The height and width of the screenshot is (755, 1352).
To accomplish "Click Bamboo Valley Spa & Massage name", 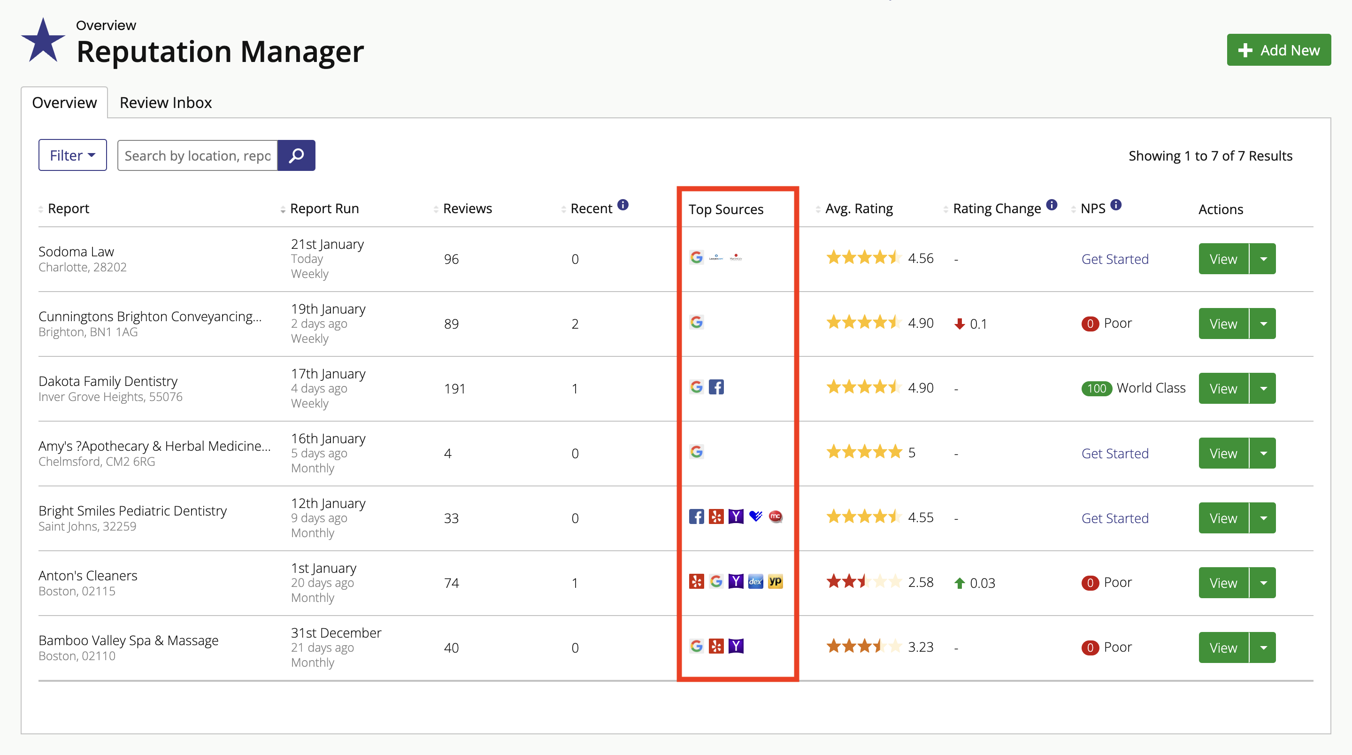I will [x=129, y=640].
